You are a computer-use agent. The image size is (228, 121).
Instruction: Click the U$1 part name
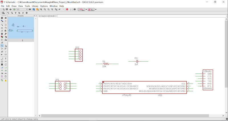point(160,95)
